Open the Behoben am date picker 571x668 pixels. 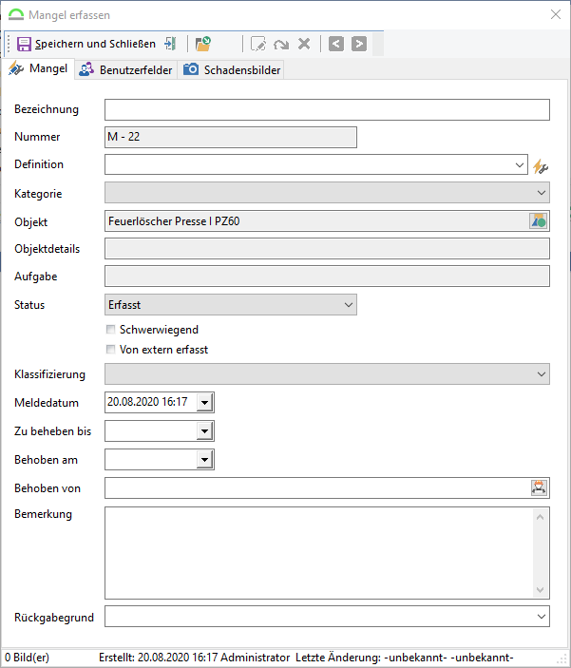(205, 460)
